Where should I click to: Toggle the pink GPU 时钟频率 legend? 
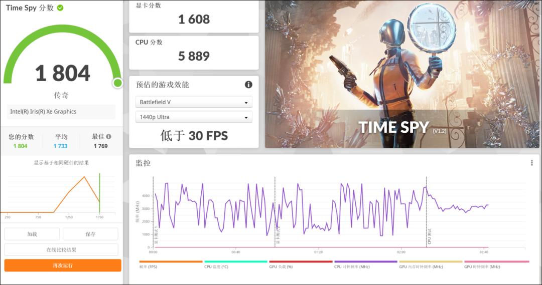496,264
